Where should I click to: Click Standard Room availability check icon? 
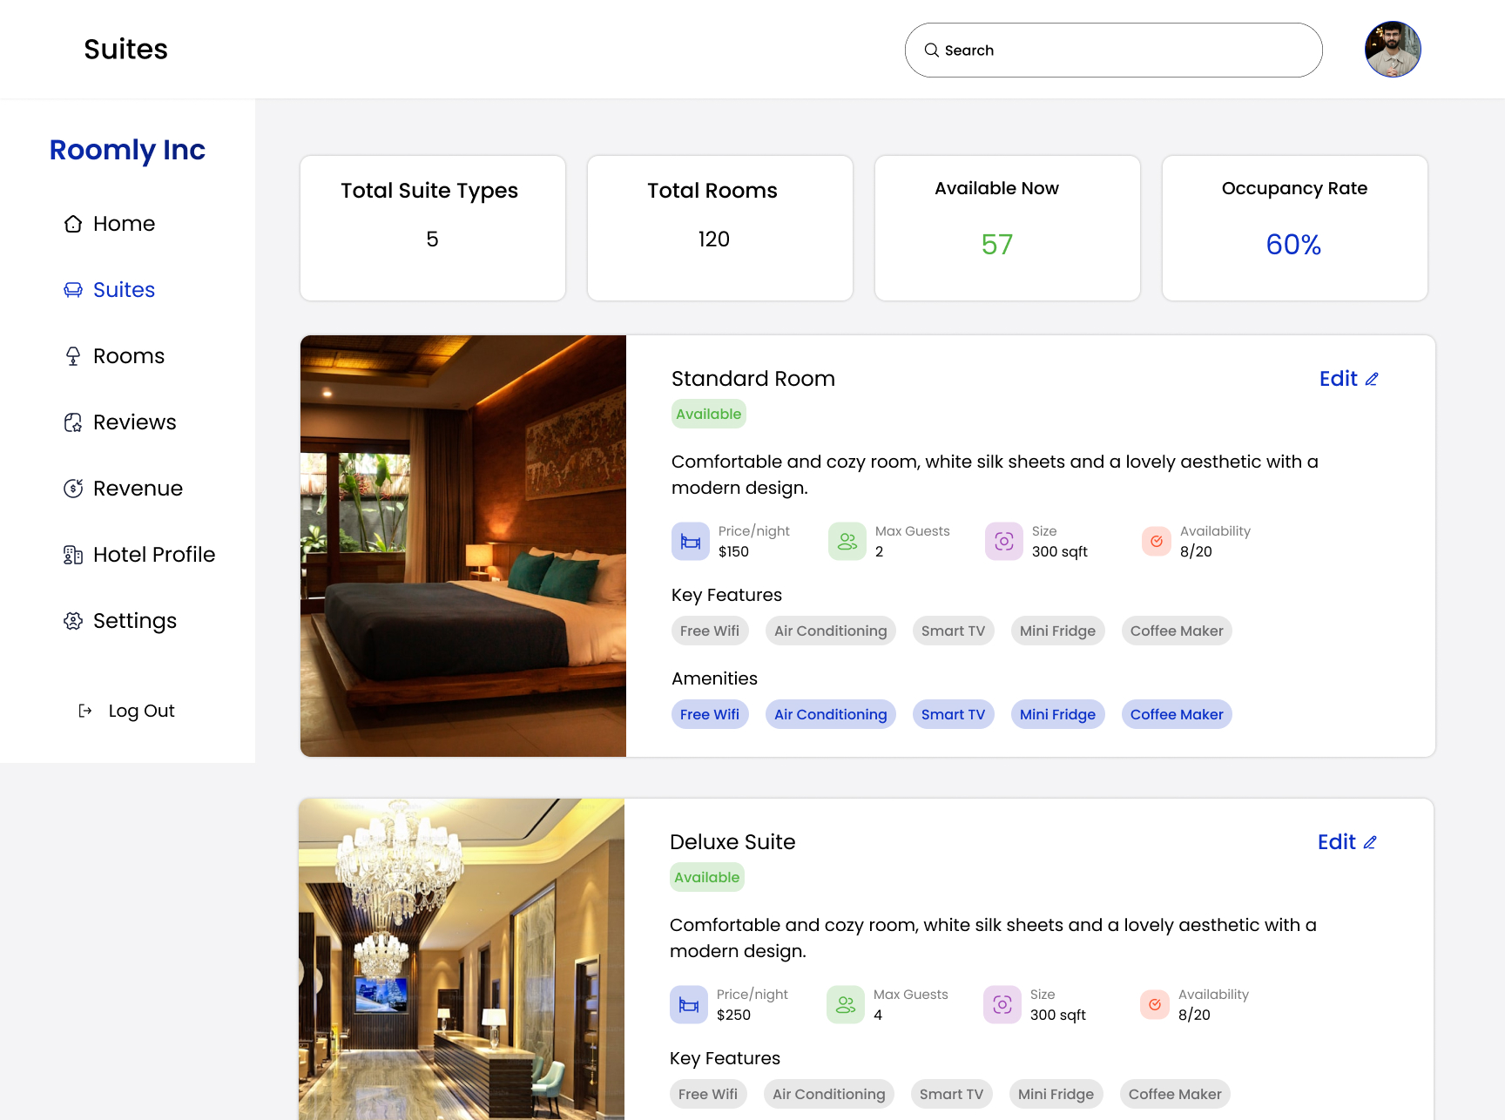click(x=1157, y=542)
